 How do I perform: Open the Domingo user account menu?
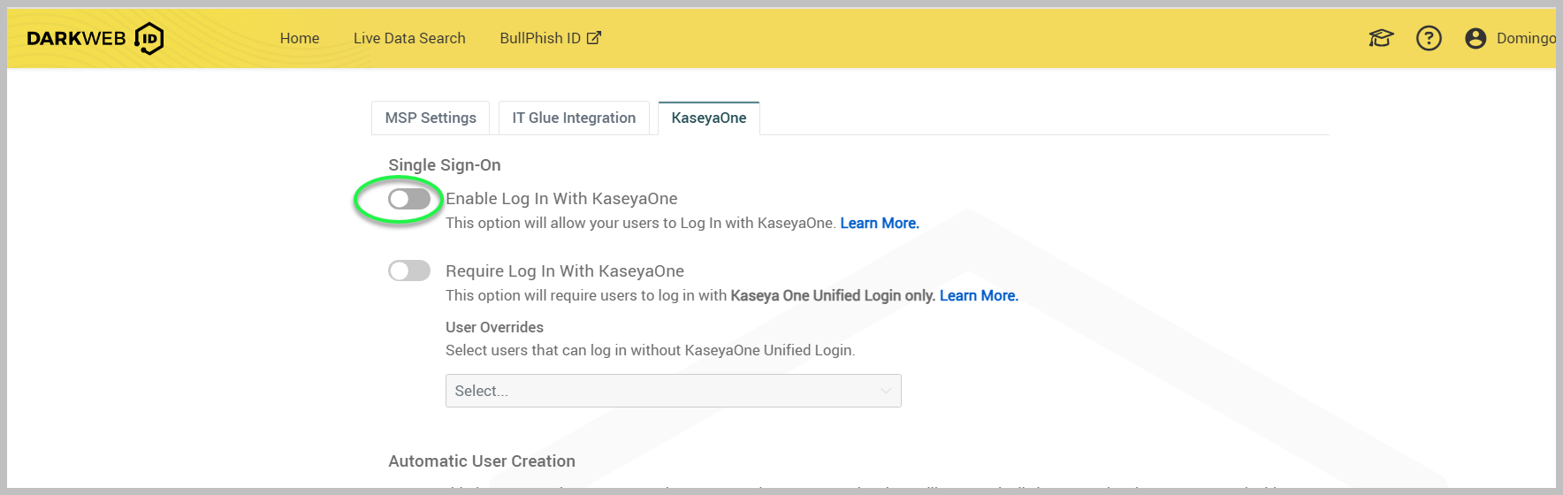[x=1525, y=38]
